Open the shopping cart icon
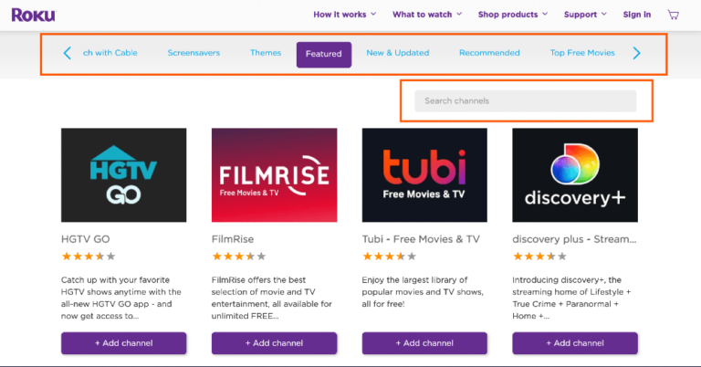 coord(674,15)
